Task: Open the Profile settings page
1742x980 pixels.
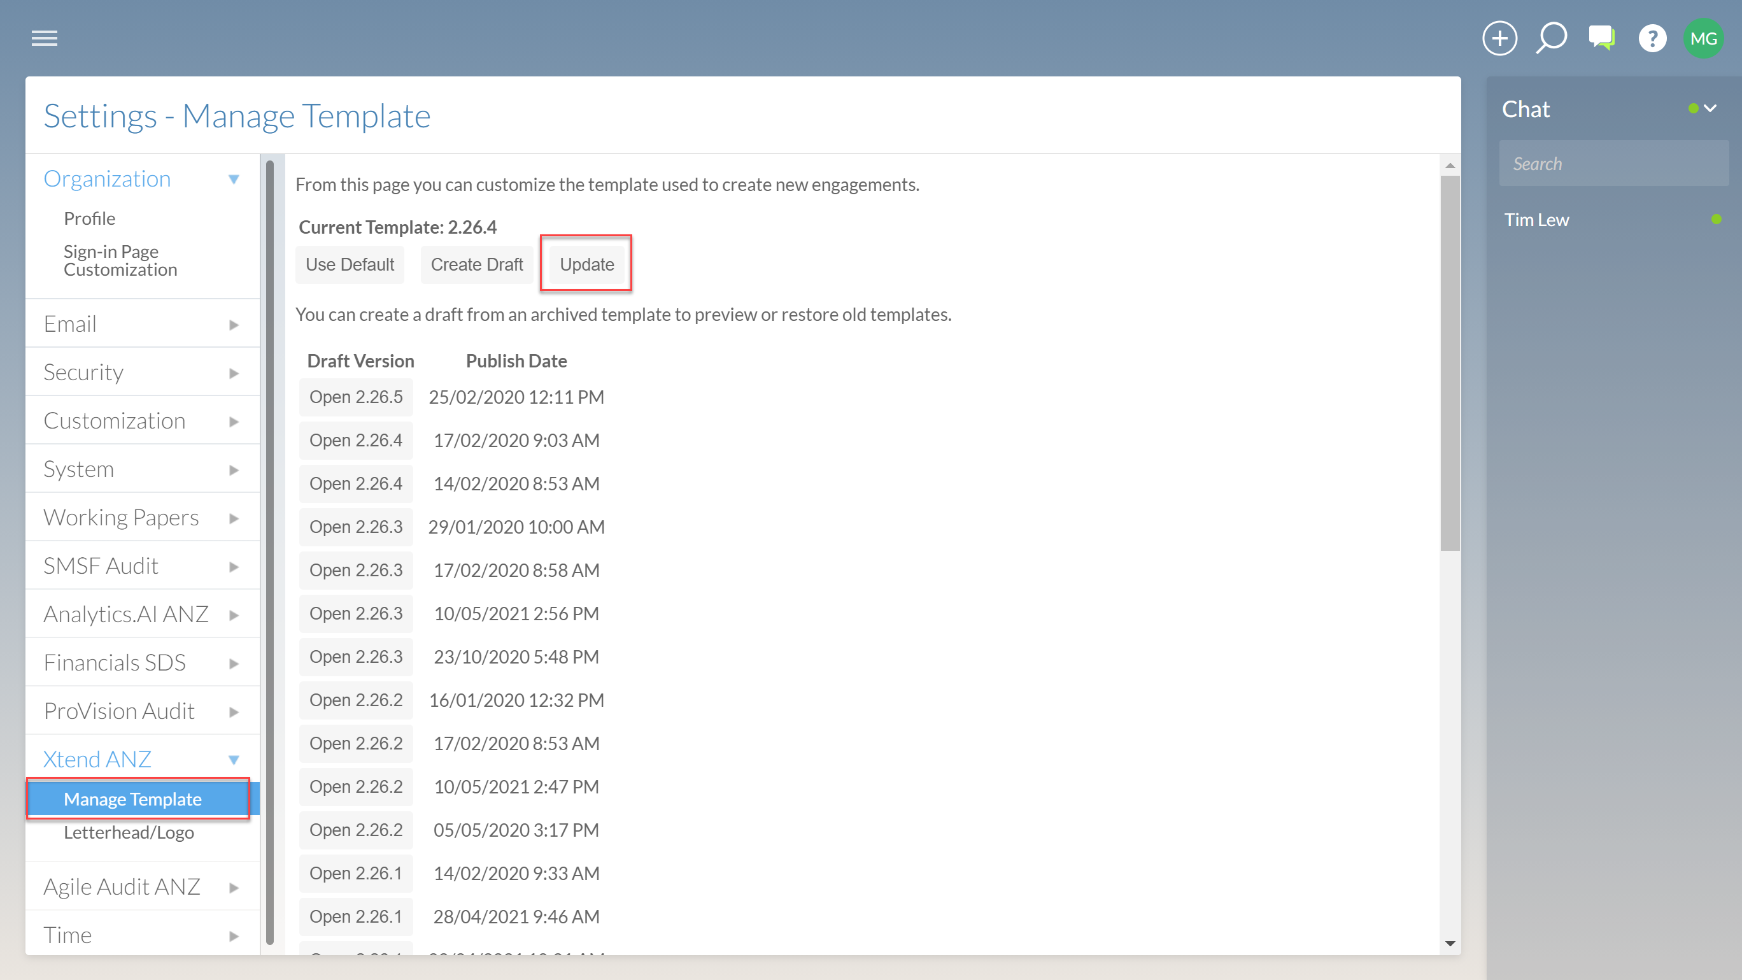Action: pyautogui.click(x=89, y=218)
